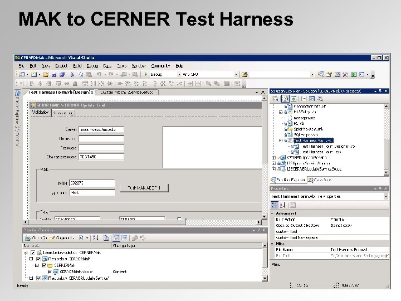
Task: Click the Add New Item toolbar icon
Action: coord(34,74)
